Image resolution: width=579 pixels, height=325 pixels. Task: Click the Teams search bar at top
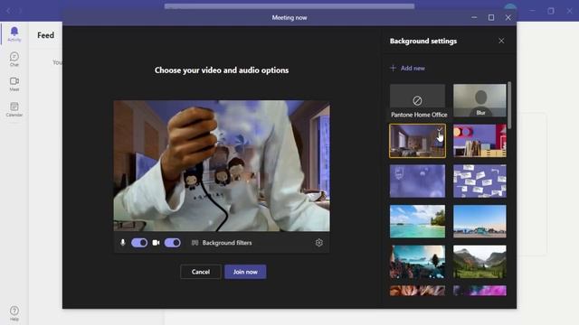point(289,6)
